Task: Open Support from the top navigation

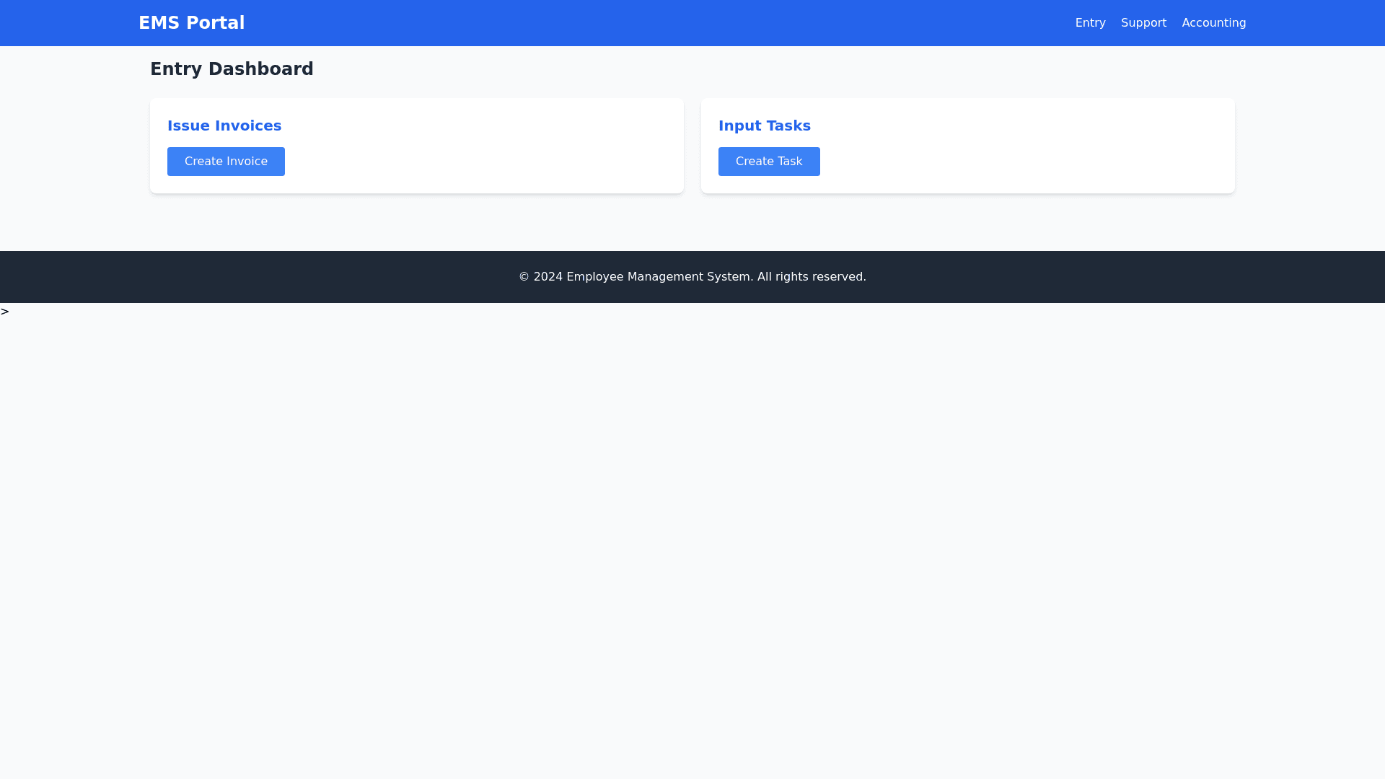Action: tap(1143, 22)
